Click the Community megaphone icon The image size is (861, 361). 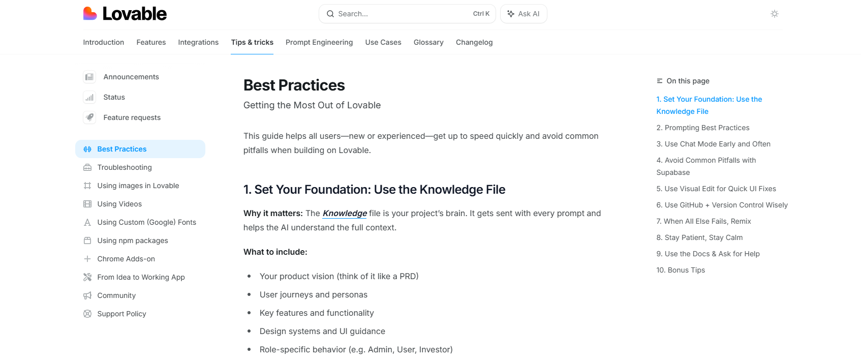[87, 295]
